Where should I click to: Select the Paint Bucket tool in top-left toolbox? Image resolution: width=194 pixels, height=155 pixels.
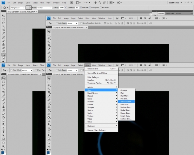click(x=4, y=55)
